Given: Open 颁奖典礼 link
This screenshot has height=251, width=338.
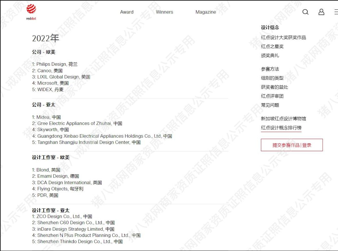Looking at the screenshot, I should click(x=270, y=55).
